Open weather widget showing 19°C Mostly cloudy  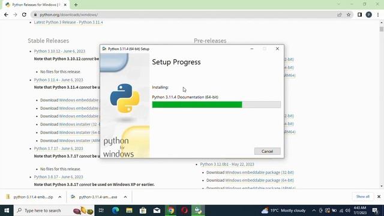pos(283,211)
